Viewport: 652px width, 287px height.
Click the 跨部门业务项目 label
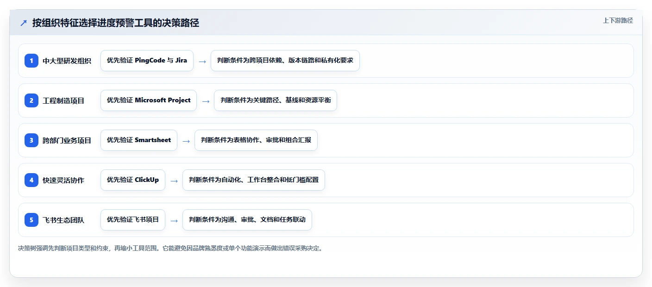click(x=67, y=140)
